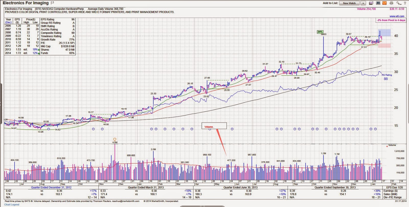Image resolution: width=409 pixels, height=207 pixels.
Task: Click the reachus@marketsmith.com email address
Action: pyautogui.click(x=126, y=201)
